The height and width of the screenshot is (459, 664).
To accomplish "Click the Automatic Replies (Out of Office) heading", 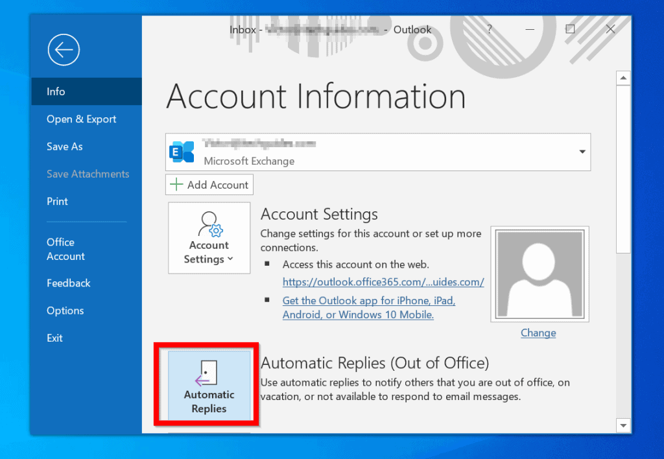I will [375, 363].
